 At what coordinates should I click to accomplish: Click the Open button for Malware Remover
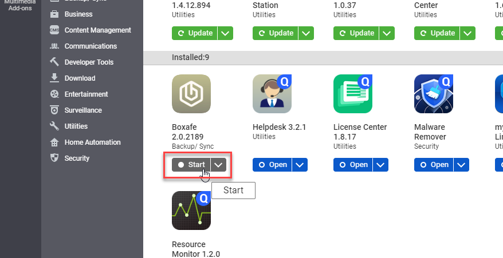point(434,165)
